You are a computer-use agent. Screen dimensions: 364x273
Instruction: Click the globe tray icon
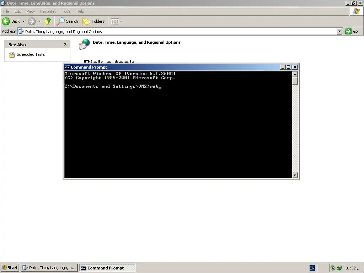(339, 268)
